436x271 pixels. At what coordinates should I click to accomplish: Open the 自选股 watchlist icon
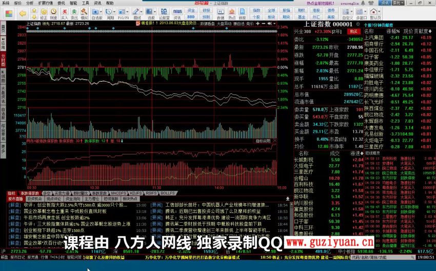coord(95,13)
